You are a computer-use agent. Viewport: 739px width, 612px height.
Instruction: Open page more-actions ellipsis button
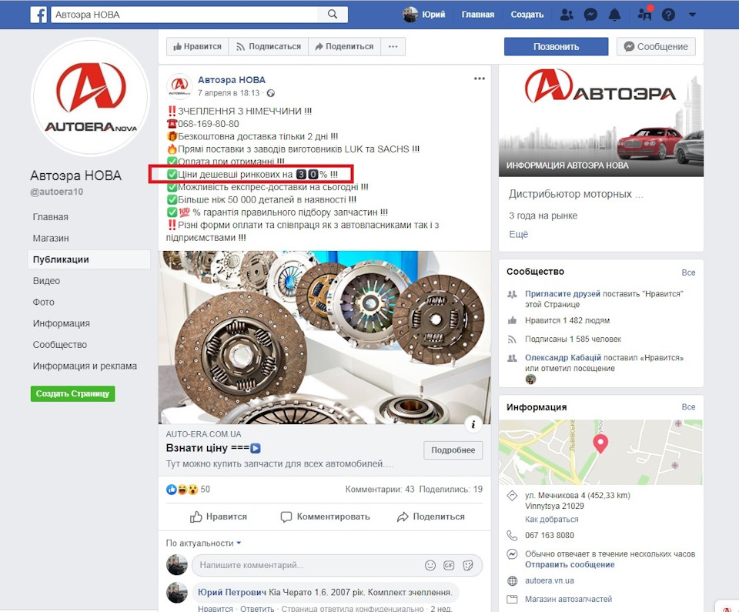click(x=393, y=46)
